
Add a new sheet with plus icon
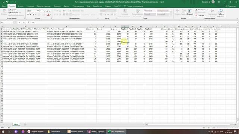(25, 125)
